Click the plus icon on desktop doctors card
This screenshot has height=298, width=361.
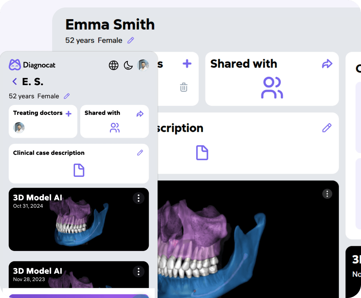point(187,64)
